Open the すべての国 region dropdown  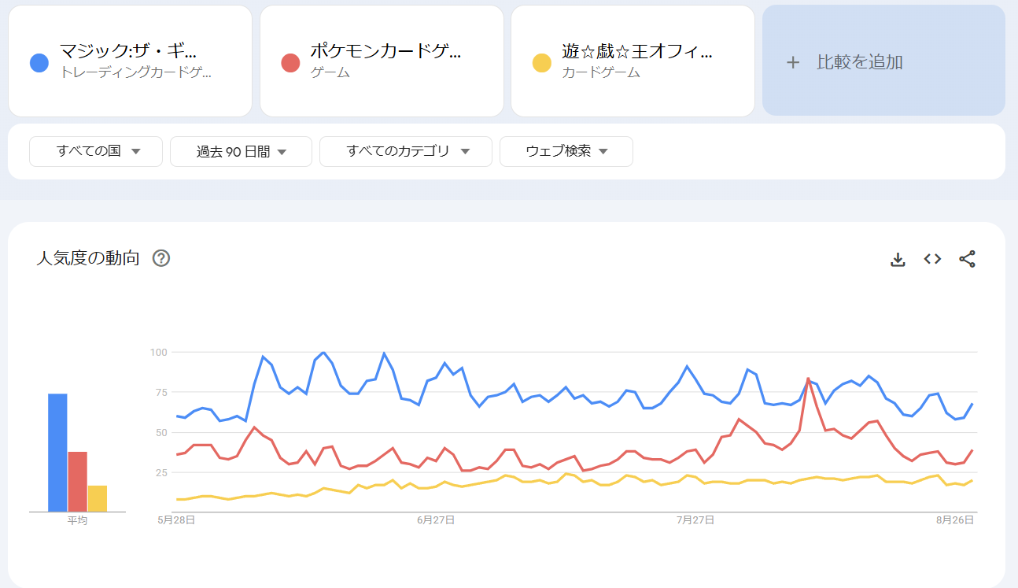[96, 151]
